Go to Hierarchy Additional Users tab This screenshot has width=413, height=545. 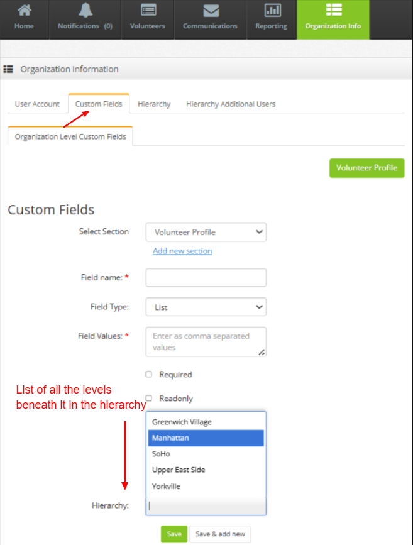coord(231,104)
